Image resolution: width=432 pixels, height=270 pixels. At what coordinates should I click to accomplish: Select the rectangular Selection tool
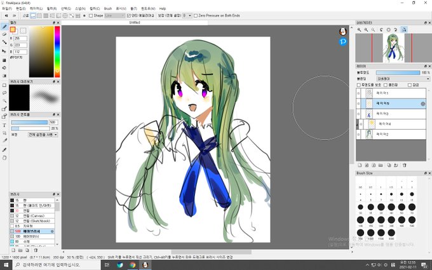click(x=4, y=85)
